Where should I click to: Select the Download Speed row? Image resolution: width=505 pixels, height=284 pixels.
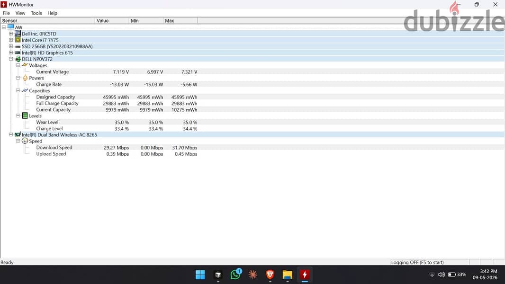click(252, 147)
